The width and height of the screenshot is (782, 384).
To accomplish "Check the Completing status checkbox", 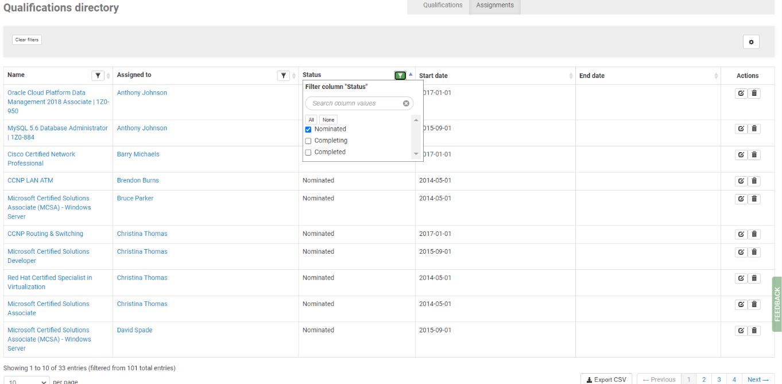I will (308, 141).
